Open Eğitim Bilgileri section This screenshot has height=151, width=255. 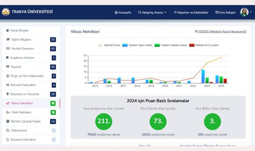click(31, 40)
